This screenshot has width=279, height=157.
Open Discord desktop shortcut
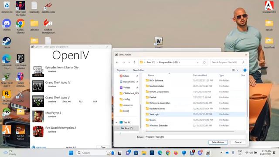[7, 25]
